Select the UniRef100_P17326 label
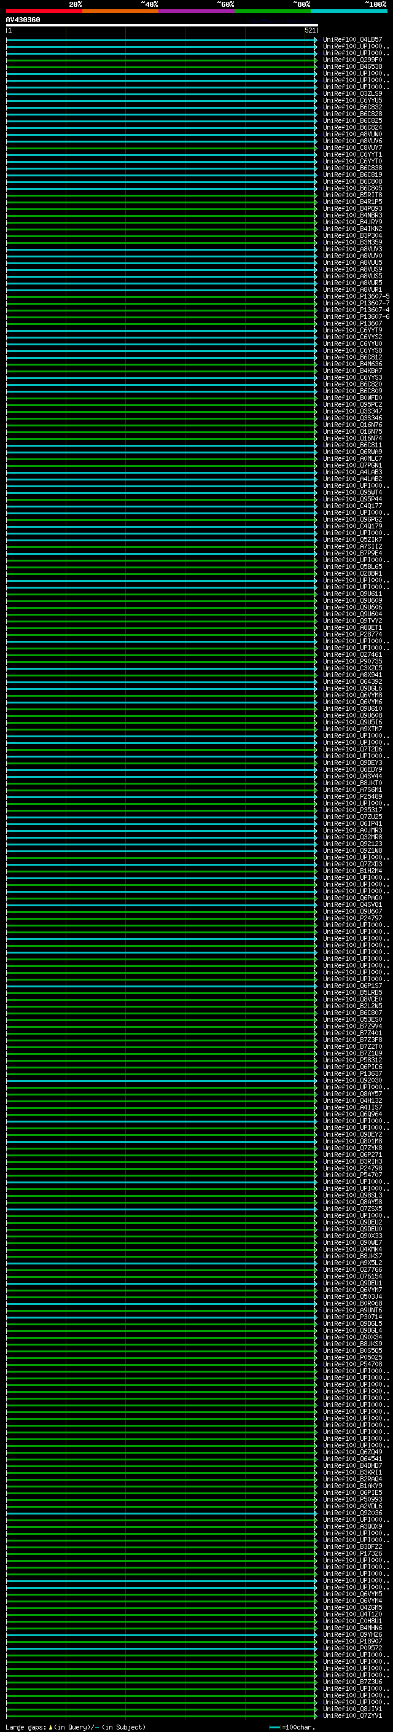Image resolution: width=393 pixels, height=1732 pixels. tap(352, 1554)
